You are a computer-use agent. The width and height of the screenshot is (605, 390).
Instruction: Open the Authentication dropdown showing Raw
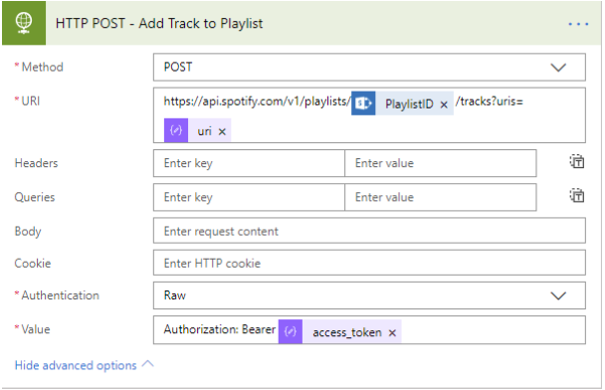pos(369,295)
